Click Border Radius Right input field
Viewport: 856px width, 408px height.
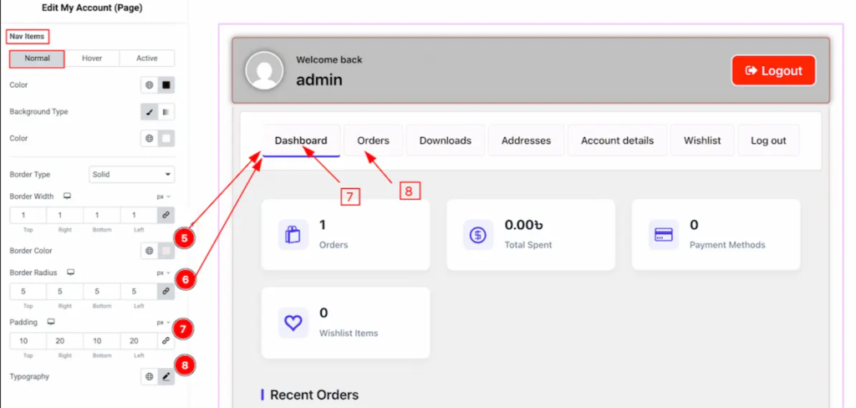tap(65, 292)
